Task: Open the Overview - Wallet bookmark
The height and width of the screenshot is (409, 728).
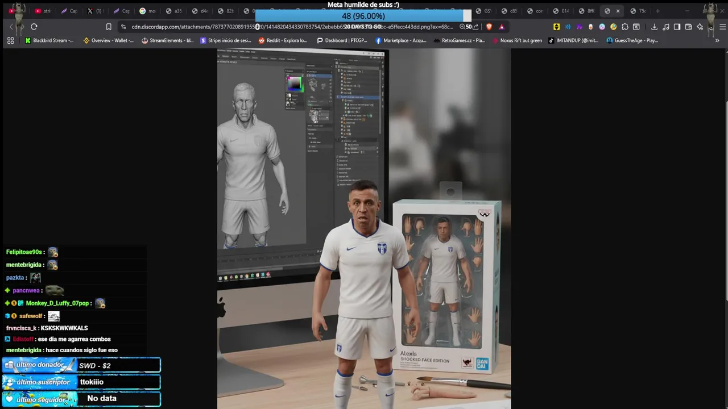Action: tap(109, 40)
